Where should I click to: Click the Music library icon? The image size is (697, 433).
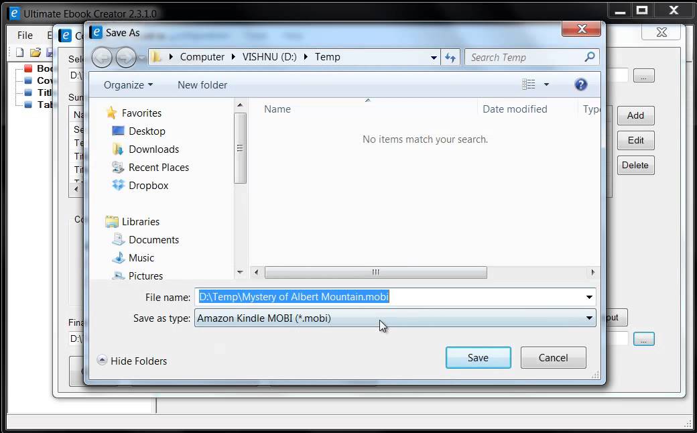pos(118,257)
